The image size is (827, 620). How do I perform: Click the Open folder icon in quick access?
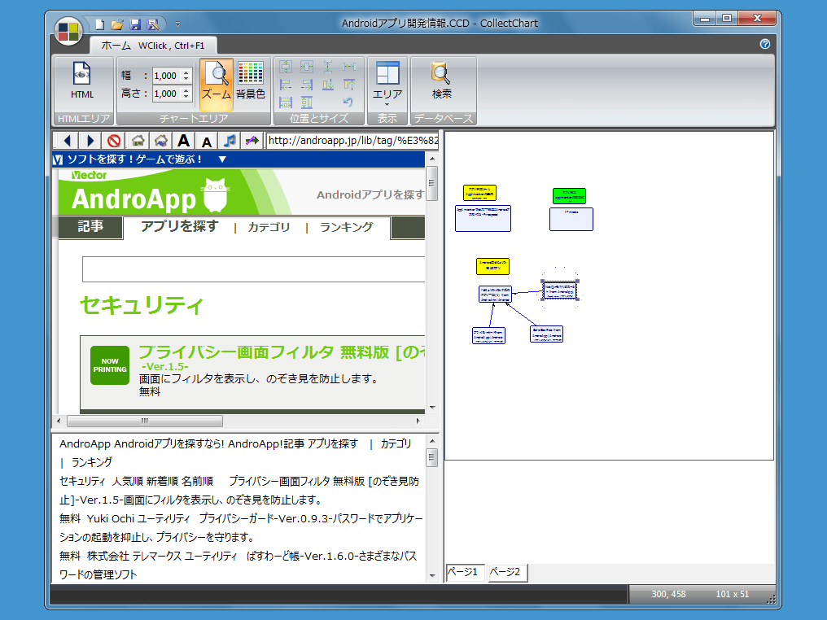(117, 24)
